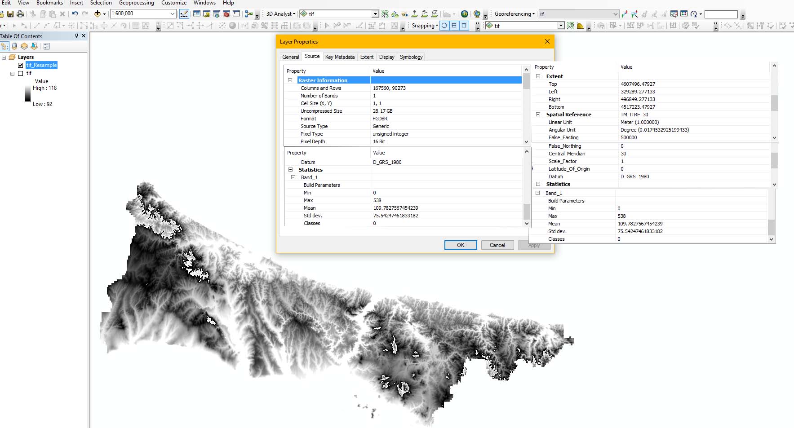Click List By Source icon
The height and width of the screenshot is (428, 794).
[x=14, y=46]
